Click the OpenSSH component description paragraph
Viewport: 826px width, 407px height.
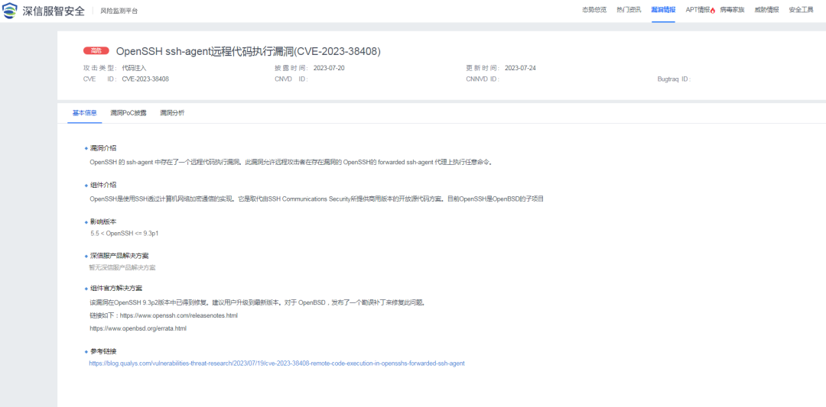[x=317, y=199]
